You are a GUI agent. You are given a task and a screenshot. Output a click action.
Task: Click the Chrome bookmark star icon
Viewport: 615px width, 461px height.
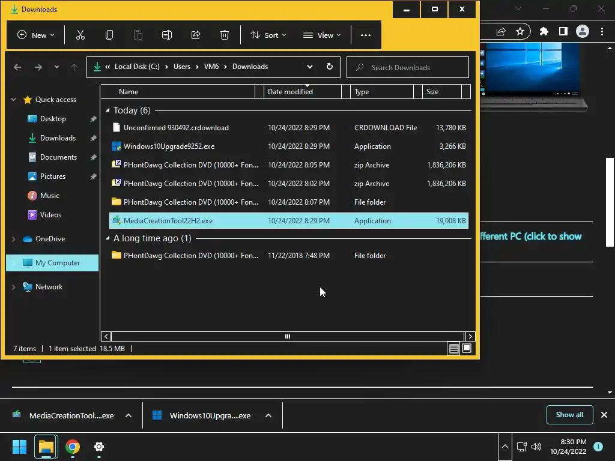(520, 31)
